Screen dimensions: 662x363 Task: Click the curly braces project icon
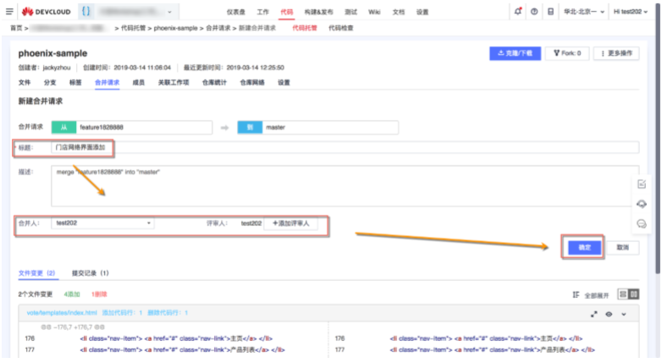click(86, 11)
